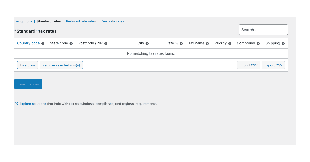The image size is (310, 162).
Task: Click help icon next to Compound
Action: [258, 44]
